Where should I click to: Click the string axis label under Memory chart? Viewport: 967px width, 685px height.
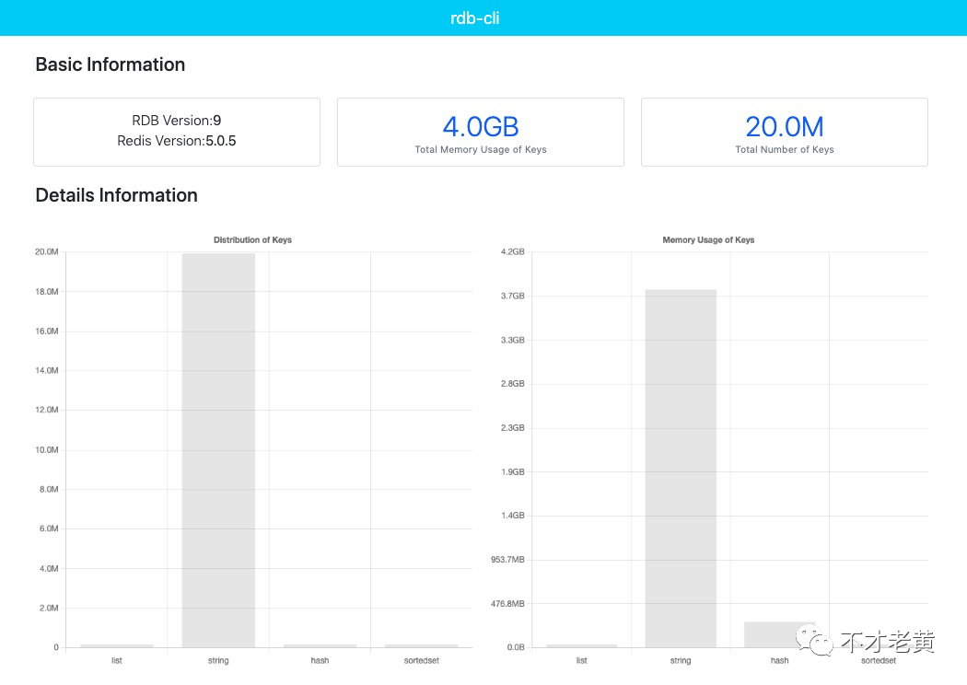tap(681, 660)
